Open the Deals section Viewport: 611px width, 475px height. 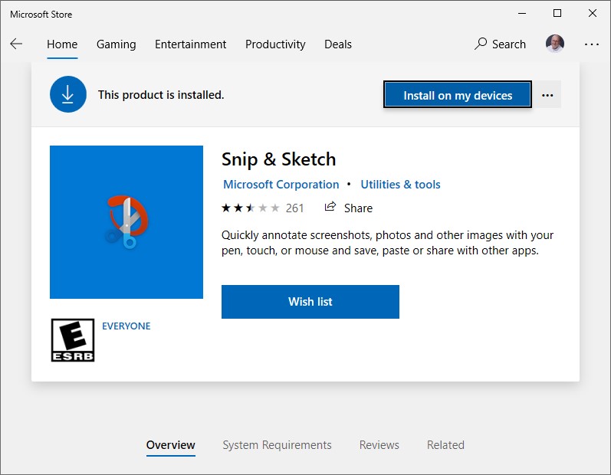338,44
